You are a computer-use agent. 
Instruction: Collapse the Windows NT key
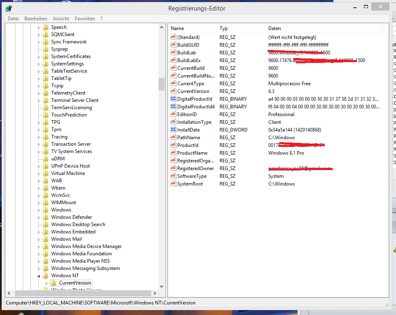(39, 276)
